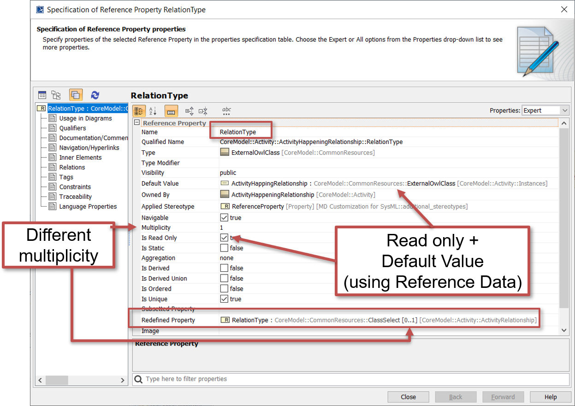Toggle the show description area icon
Image resolution: width=575 pixels, height=406 pixels.
[171, 111]
